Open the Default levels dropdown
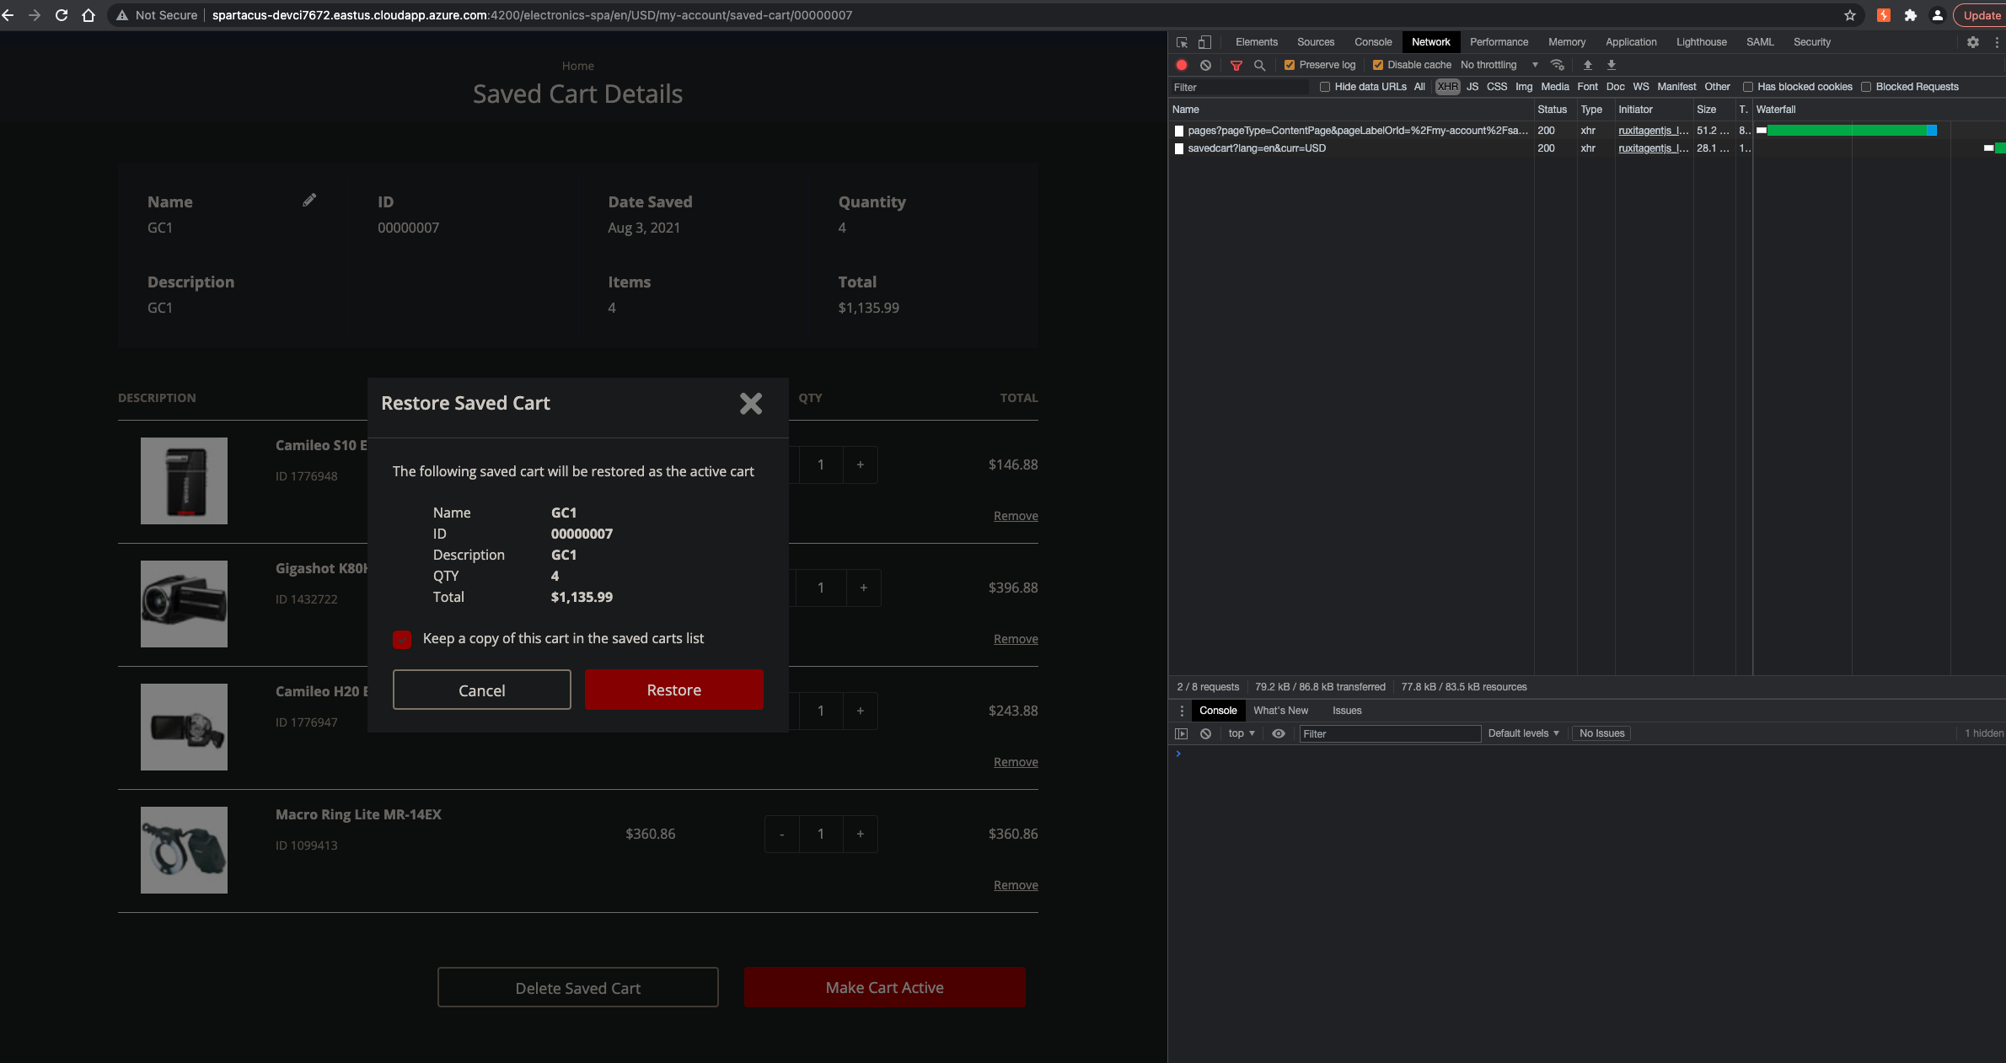2006x1063 pixels. tap(1522, 733)
